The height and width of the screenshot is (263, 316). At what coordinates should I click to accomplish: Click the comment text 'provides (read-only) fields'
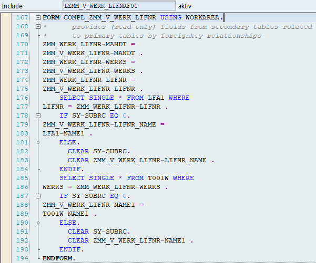click(x=129, y=27)
